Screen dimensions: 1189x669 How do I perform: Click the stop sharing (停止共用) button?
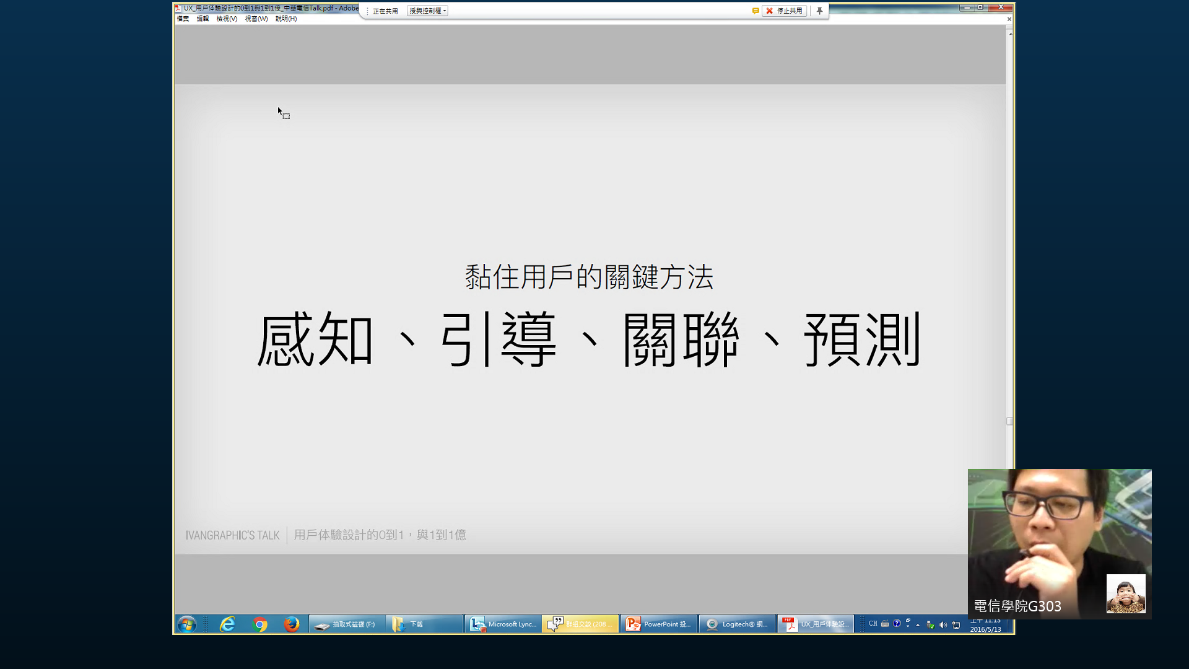click(784, 11)
